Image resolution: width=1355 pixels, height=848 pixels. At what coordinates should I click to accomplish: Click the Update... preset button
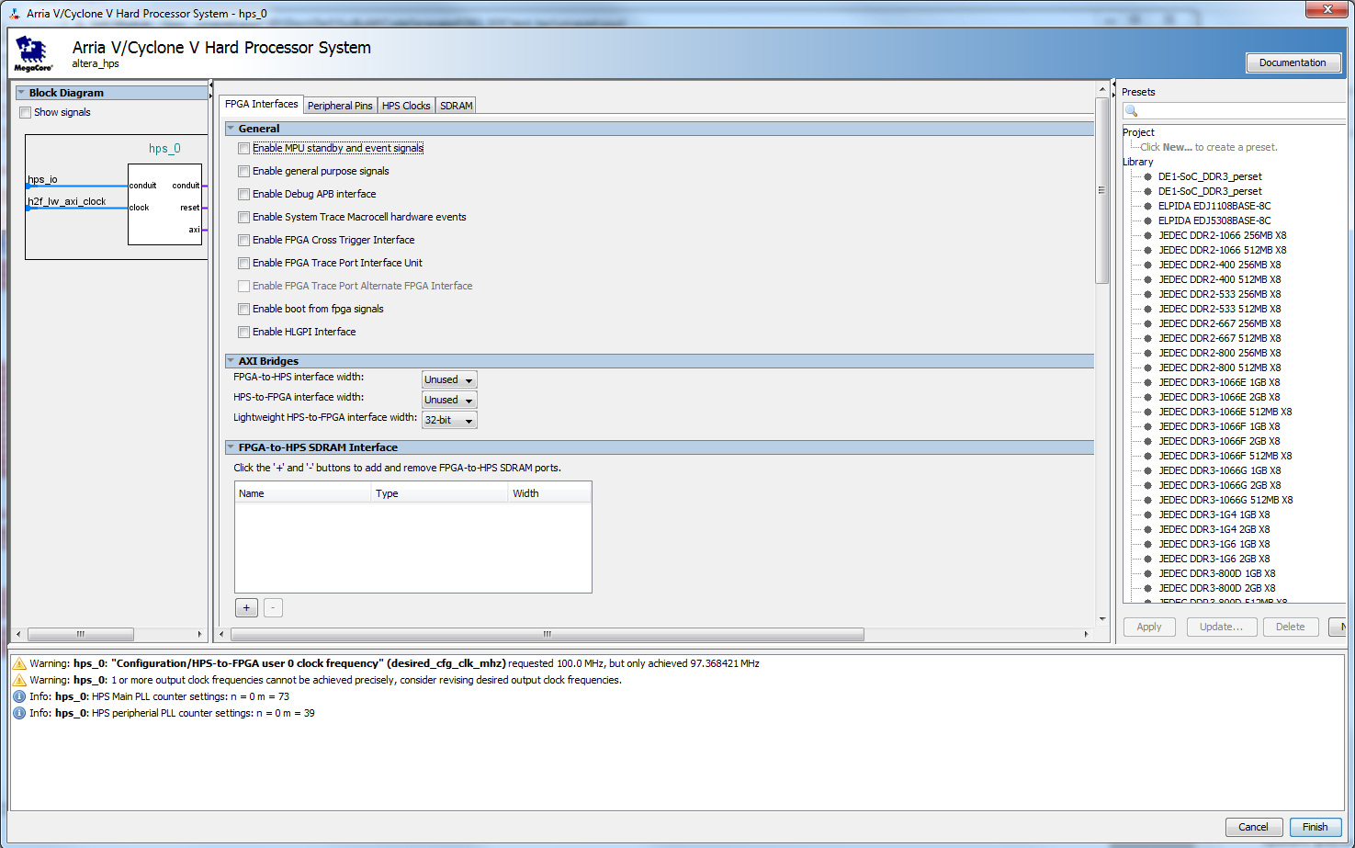[x=1221, y=627]
